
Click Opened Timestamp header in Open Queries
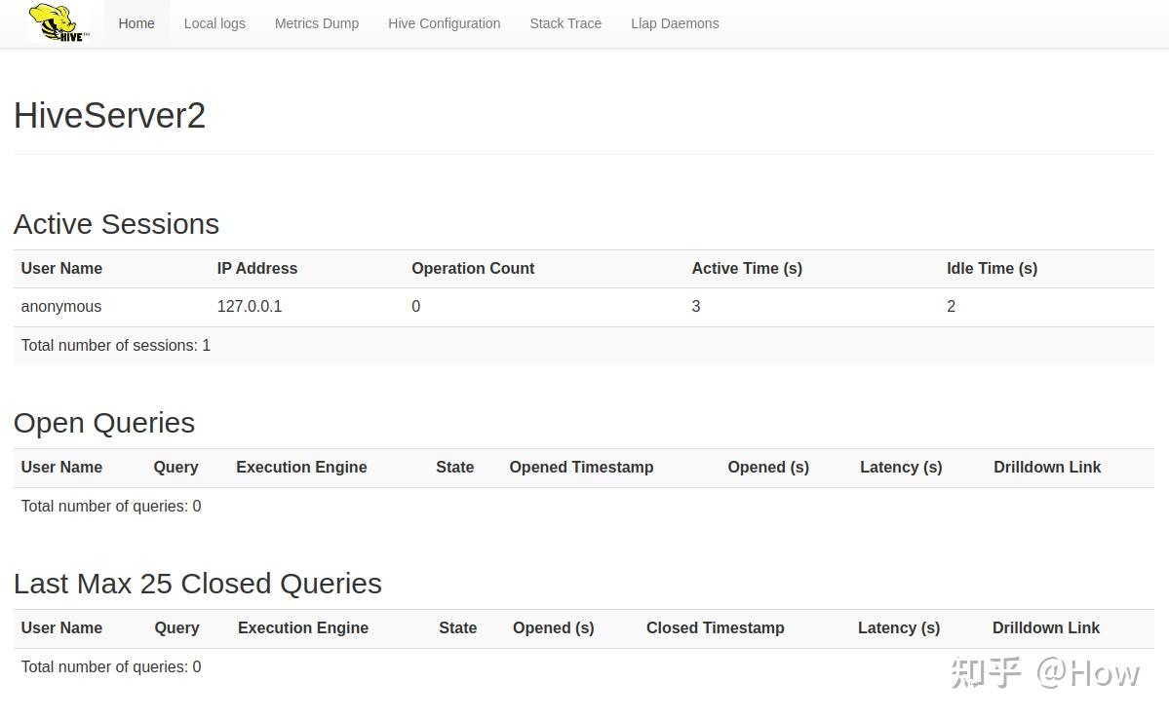pos(581,468)
